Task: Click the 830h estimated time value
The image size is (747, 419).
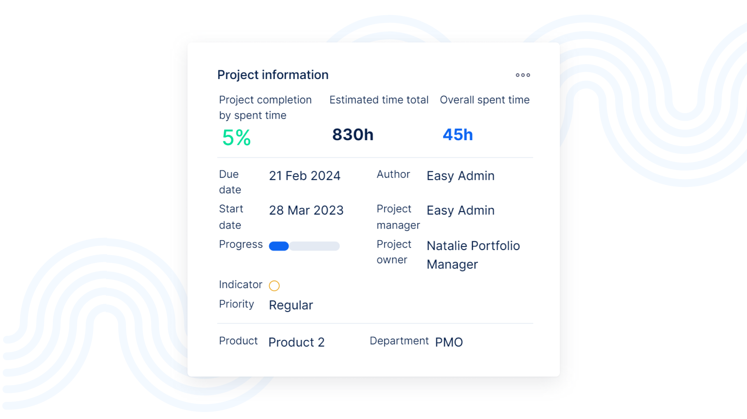Action: coord(352,135)
